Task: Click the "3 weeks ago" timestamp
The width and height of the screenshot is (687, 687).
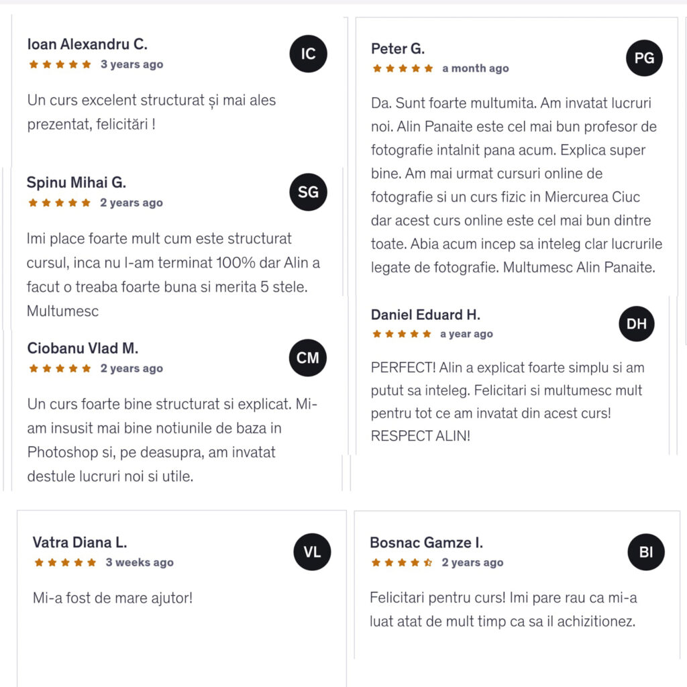Action: (x=139, y=562)
